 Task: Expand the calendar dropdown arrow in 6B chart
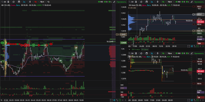click(21, 2)
